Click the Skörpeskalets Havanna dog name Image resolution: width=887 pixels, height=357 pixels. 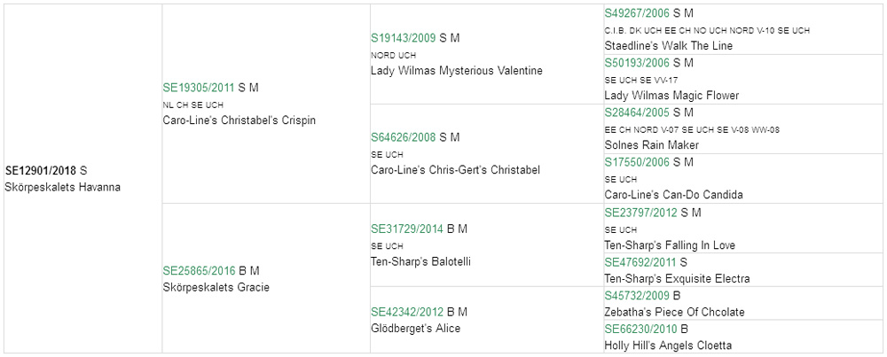(x=63, y=188)
